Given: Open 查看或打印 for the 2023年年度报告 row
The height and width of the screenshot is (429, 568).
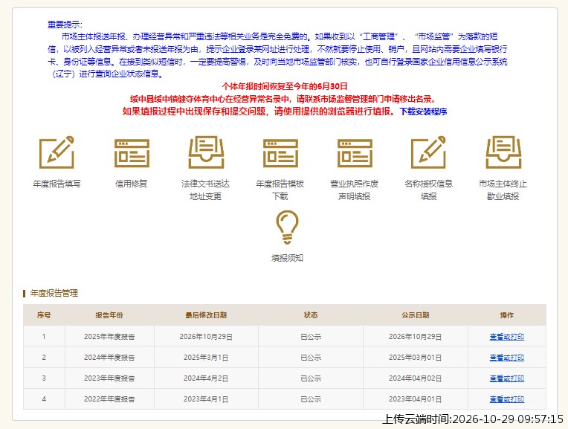Looking at the screenshot, I should [507, 378].
